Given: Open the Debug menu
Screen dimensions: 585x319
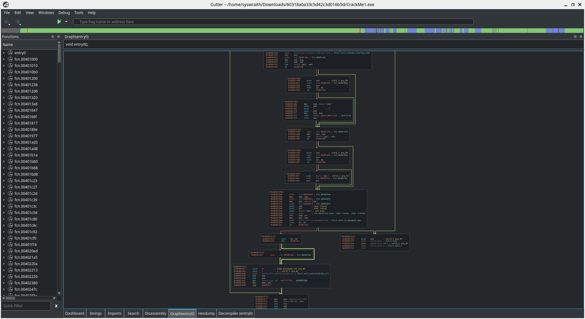Looking at the screenshot, I should (64, 13).
